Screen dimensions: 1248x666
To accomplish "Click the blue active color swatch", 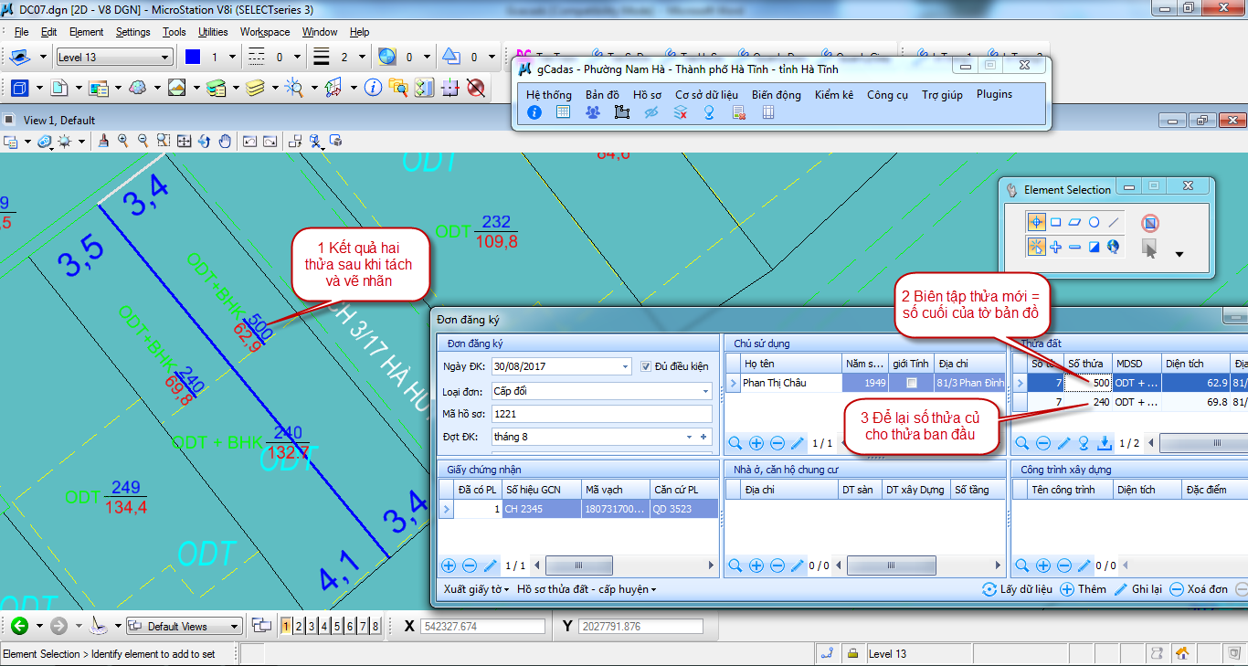I will 192,57.
